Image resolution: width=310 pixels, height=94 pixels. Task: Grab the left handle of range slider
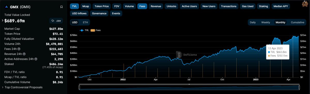pos(79,88)
